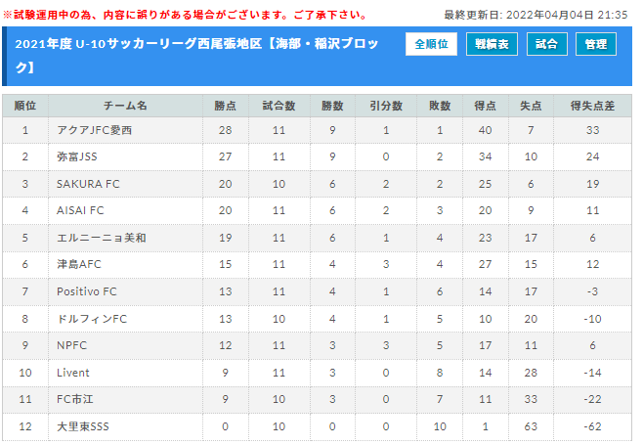Image resolution: width=643 pixels, height=445 pixels.
Task: Select Positivo FC in the standings
Action: [x=87, y=291]
